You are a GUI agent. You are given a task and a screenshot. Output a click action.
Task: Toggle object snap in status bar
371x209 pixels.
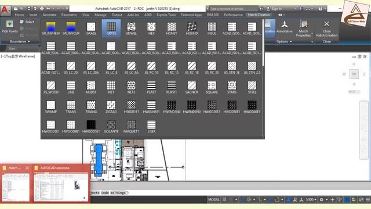277,200
